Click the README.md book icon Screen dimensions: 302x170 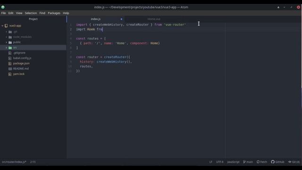[10, 68]
